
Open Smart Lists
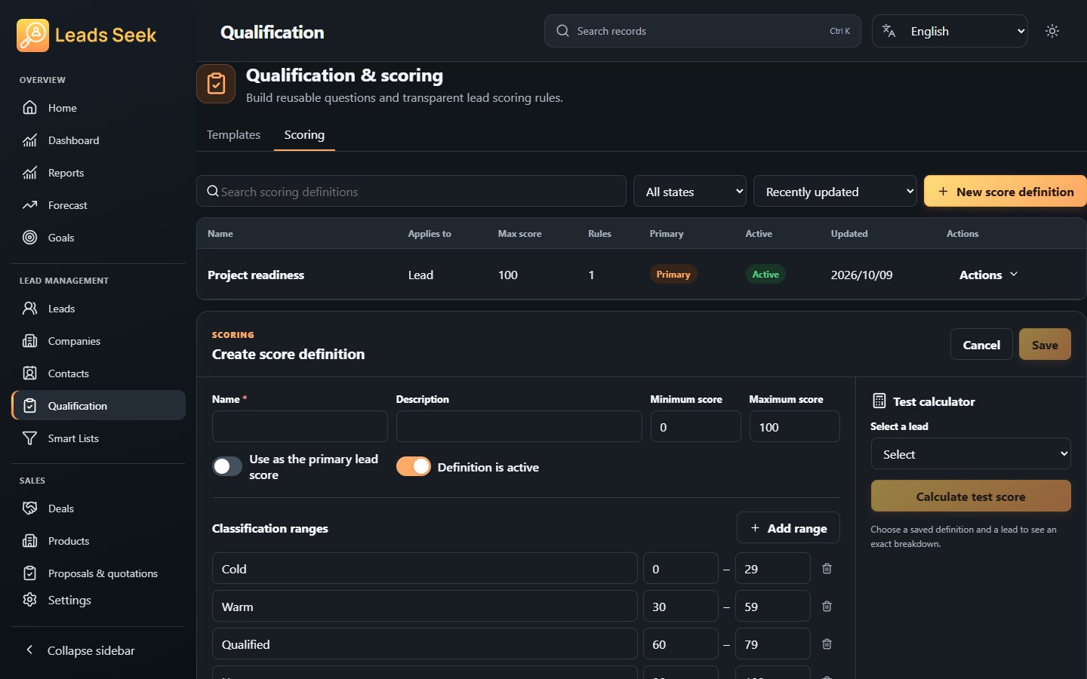(98, 438)
